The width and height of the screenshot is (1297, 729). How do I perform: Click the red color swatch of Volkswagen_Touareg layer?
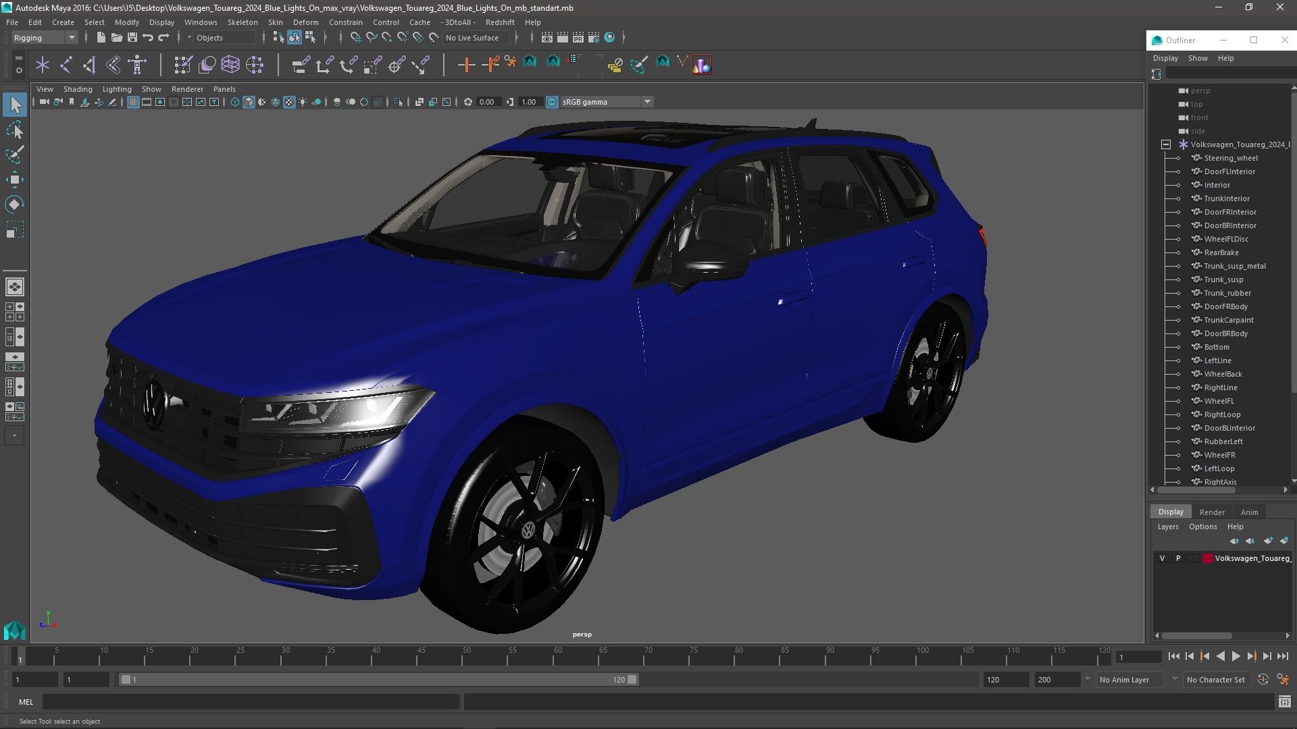click(1208, 558)
